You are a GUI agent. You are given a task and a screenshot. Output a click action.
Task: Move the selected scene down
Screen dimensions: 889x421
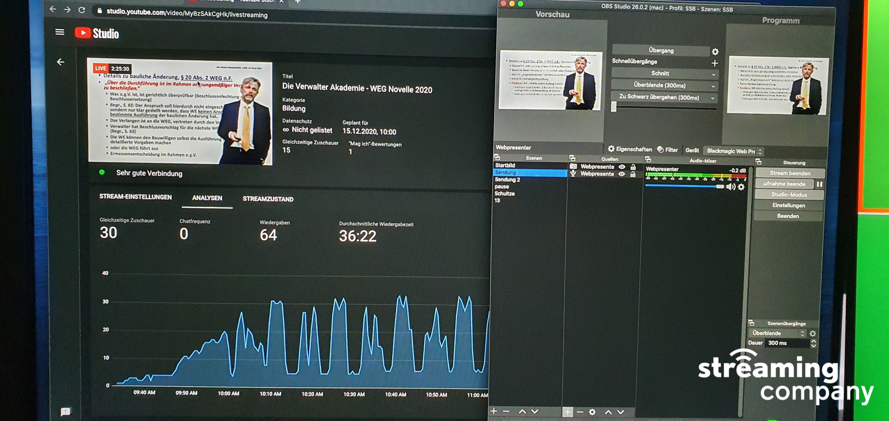pos(535,411)
